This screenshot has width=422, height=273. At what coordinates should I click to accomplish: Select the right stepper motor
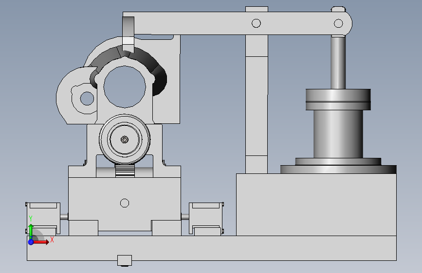206,219
